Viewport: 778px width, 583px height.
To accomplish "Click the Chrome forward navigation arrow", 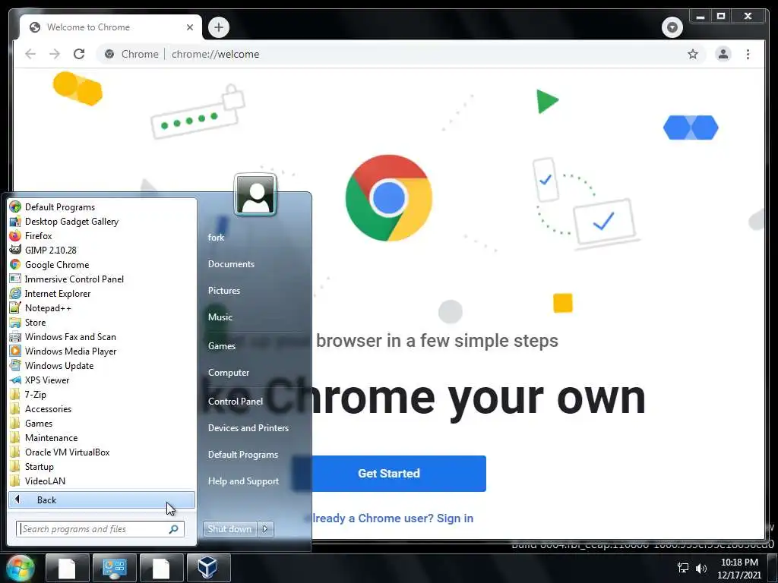I will [x=55, y=54].
